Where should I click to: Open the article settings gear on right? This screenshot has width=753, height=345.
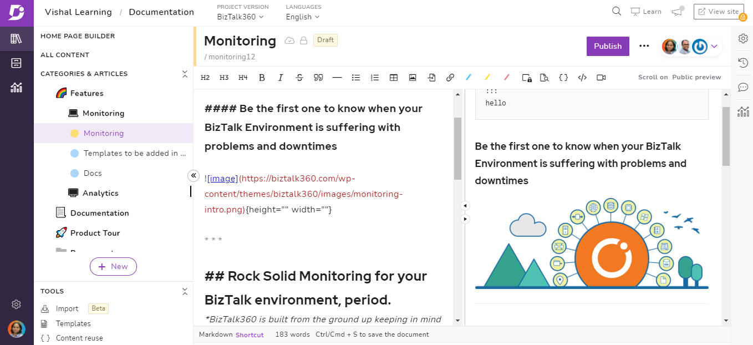point(743,38)
